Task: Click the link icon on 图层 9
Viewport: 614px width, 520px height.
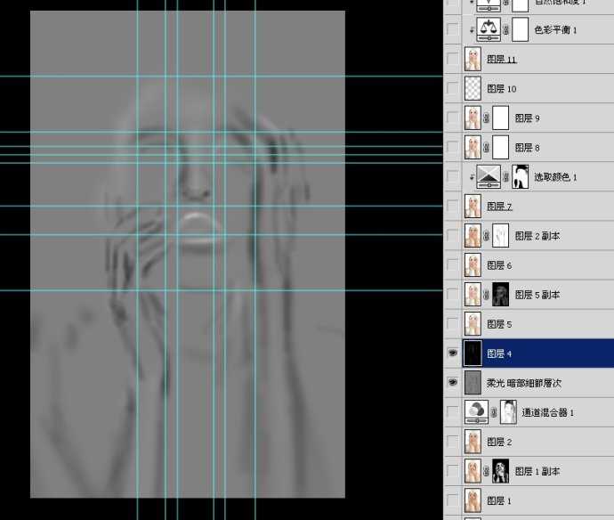Action: tap(486, 118)
